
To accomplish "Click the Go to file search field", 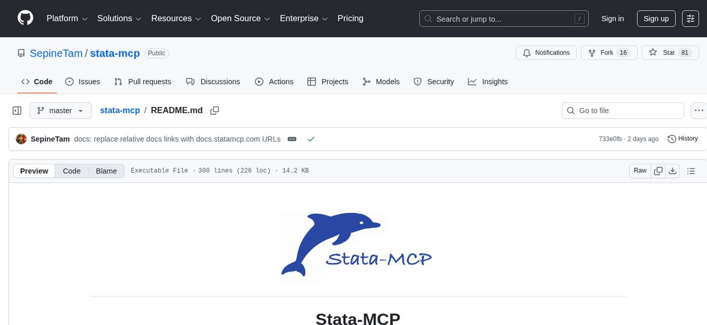I will (622, 110).
